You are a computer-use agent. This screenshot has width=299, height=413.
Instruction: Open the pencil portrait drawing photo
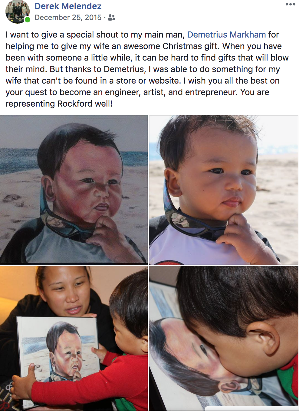pyautogui.click(x=74, y=190)
